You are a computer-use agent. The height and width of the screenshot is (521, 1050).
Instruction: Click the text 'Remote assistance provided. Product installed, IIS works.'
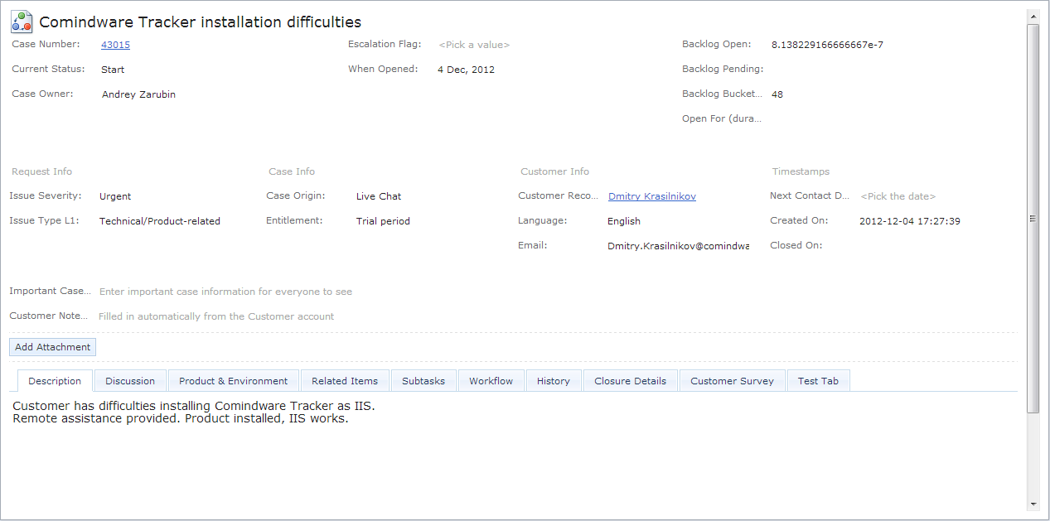click(x=181, y=418)
